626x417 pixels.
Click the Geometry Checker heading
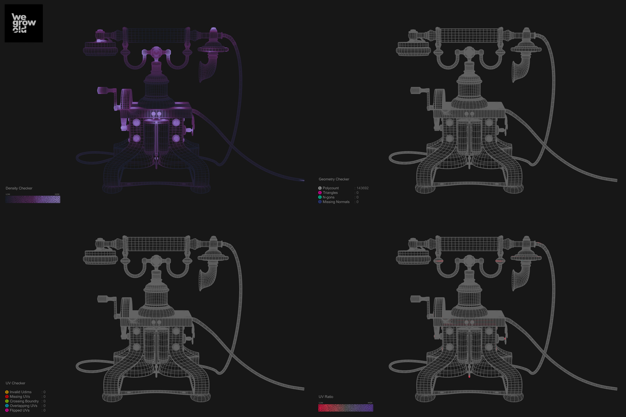334,179
